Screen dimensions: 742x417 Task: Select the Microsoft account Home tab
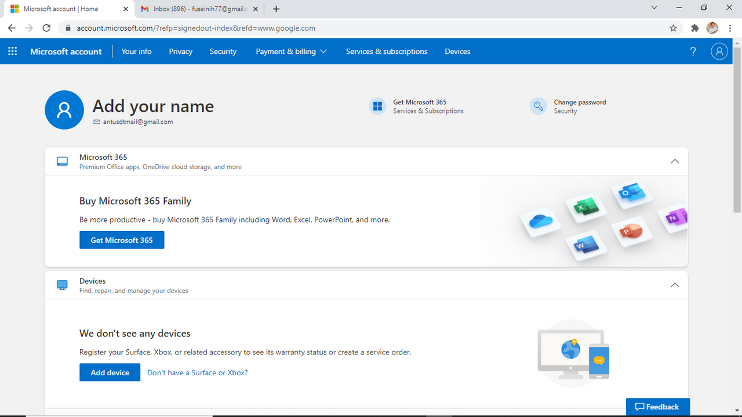click(x=70, y=9)
